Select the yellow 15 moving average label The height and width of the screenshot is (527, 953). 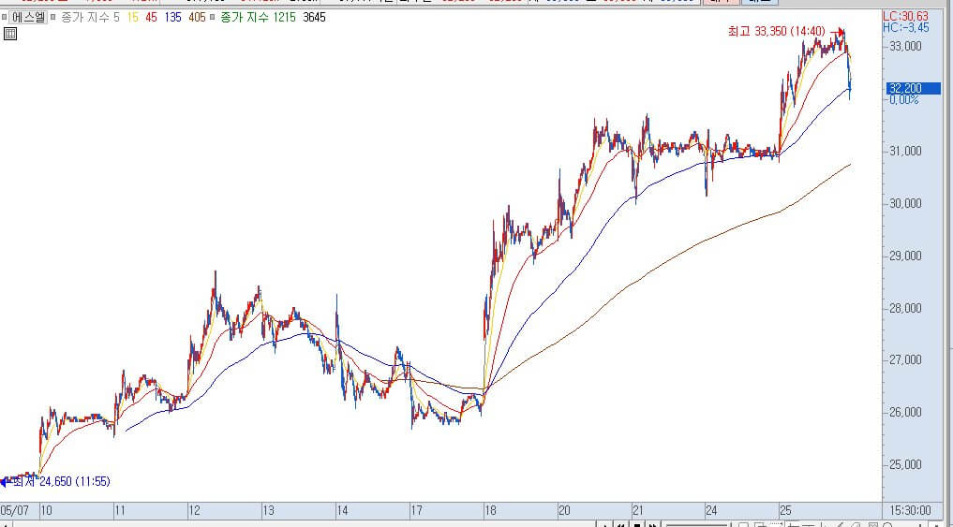click(x=132, y=18)
